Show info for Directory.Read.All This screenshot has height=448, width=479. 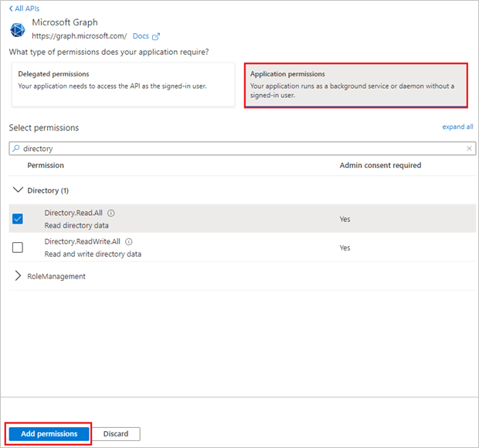(111, 213)
